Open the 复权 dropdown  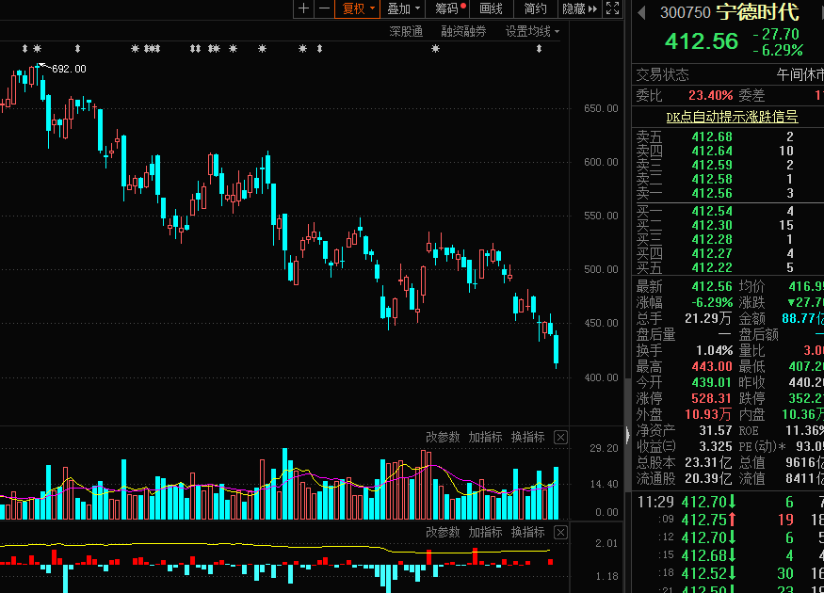pos(358,8)
